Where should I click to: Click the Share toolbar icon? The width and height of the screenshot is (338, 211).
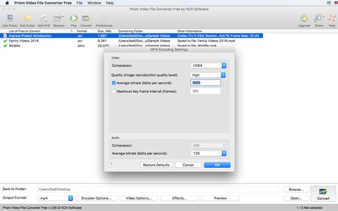[x=319, y=21]
